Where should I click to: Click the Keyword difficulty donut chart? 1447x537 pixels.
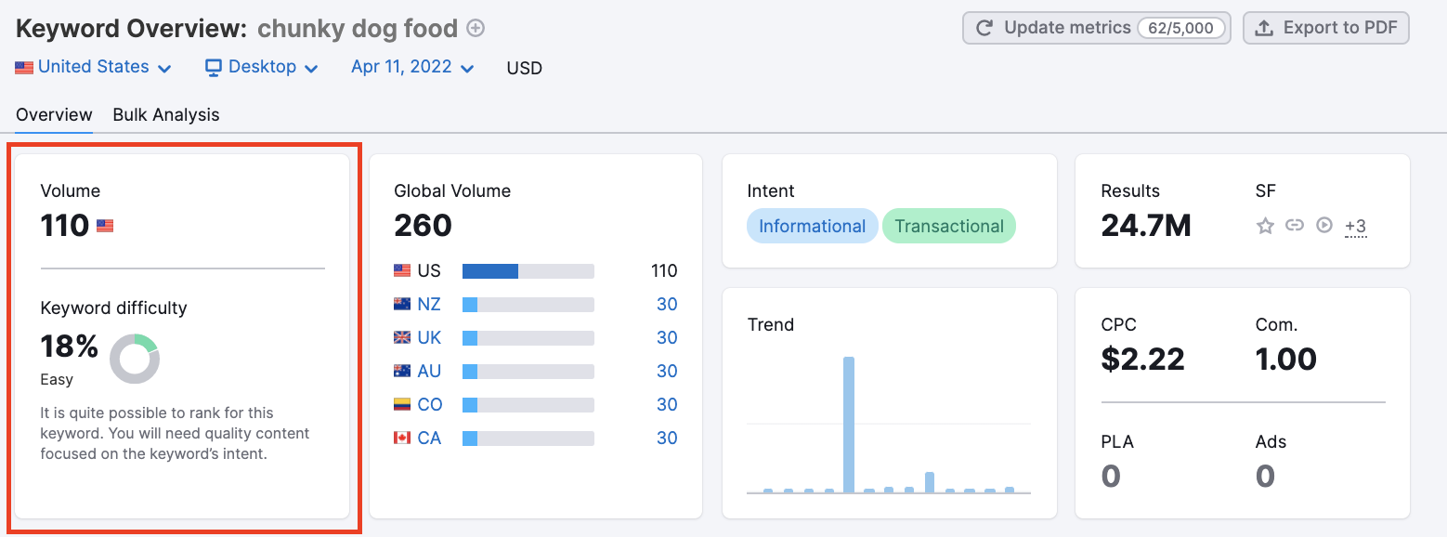[135, 360]
